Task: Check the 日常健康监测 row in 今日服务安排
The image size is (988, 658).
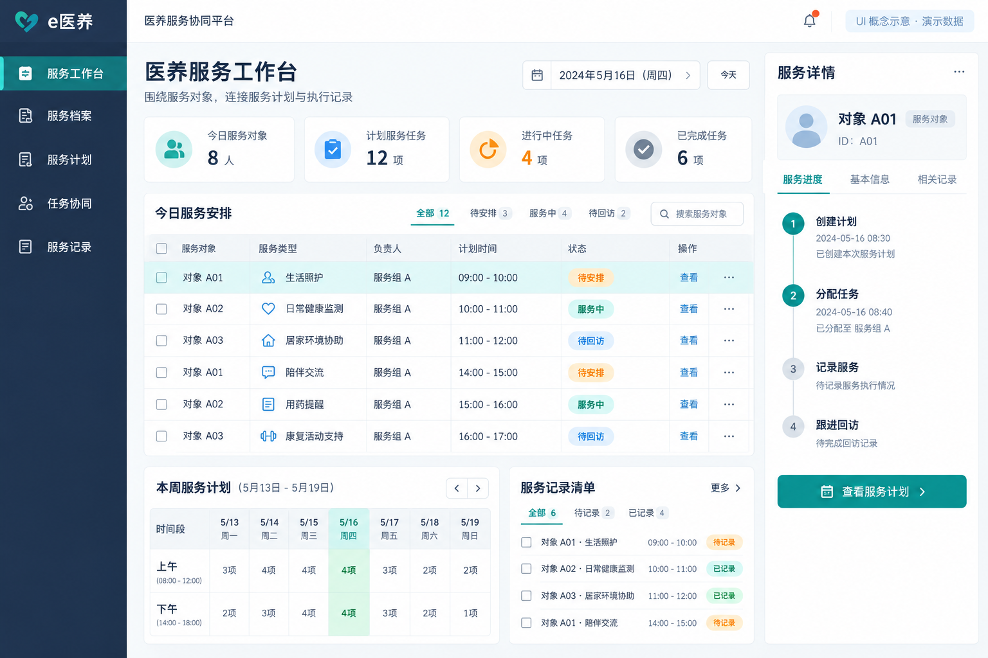Action: (x=161, y=309)
